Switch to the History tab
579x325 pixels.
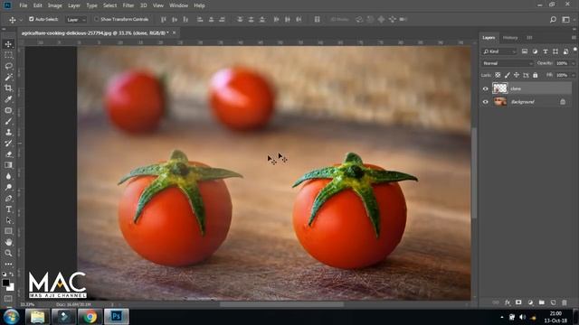click(510, 38)
